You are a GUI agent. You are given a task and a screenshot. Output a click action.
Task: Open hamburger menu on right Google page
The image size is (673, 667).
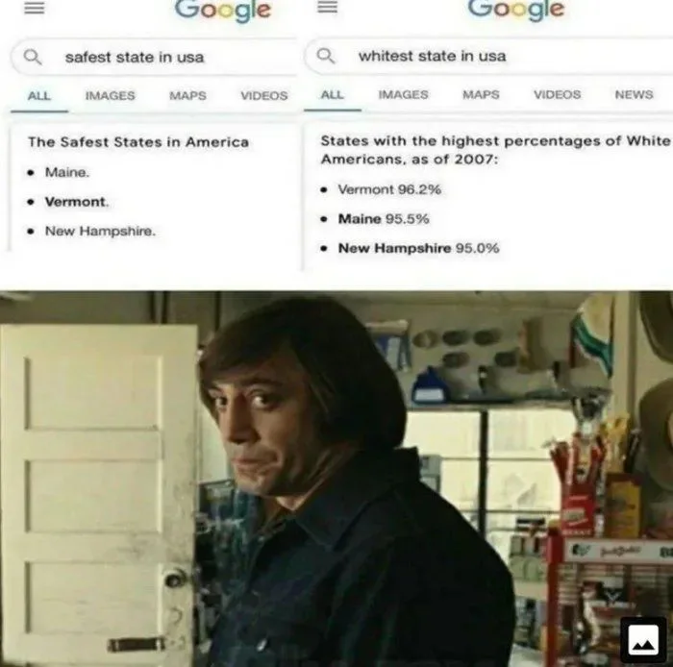point(328,7)
